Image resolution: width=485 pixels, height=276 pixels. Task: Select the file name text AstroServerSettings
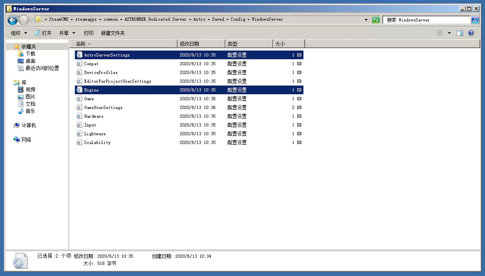point(107,55)
